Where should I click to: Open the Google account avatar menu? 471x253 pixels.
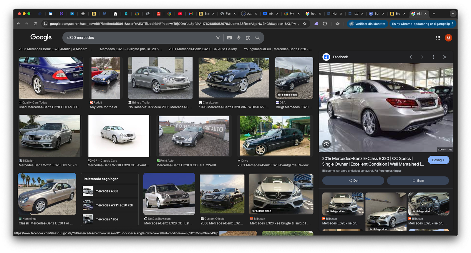(x=448, y=38)
